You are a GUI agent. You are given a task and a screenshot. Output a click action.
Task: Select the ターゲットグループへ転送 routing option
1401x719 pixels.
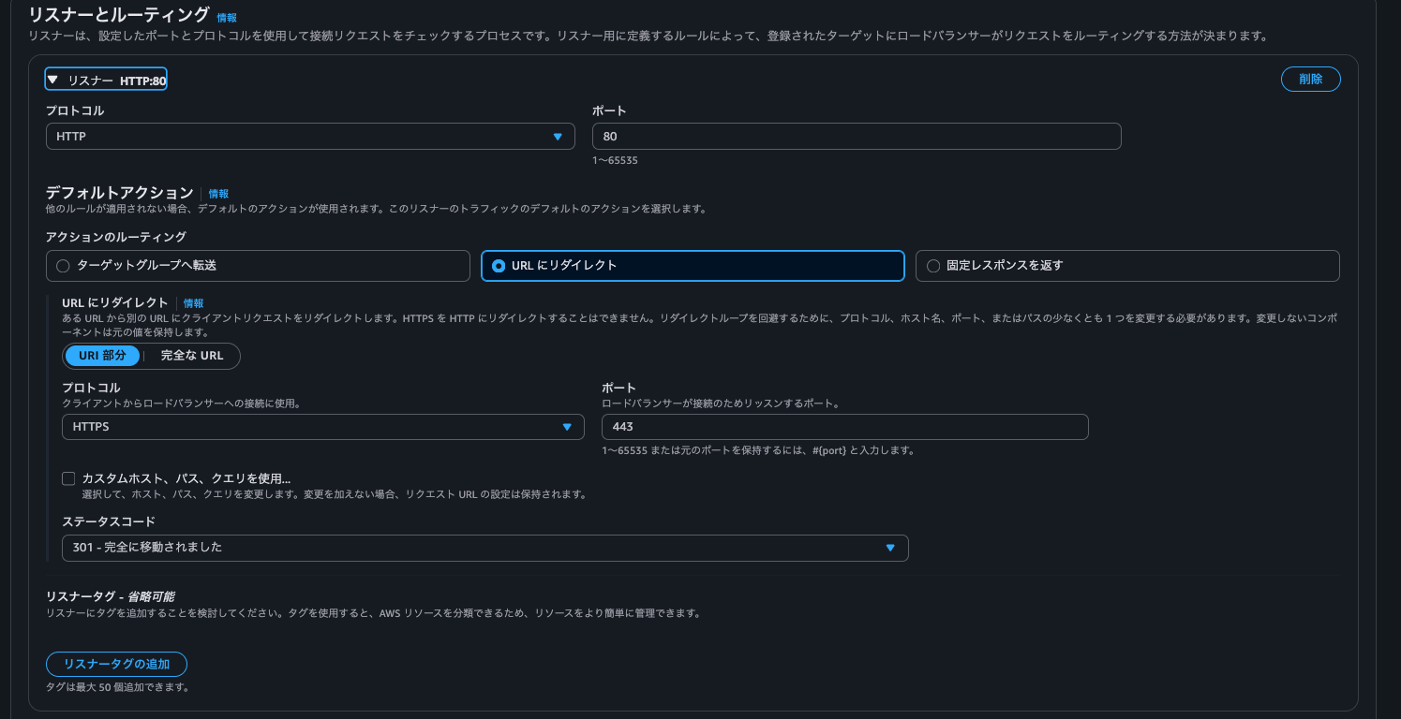click(x=62, y=266)
